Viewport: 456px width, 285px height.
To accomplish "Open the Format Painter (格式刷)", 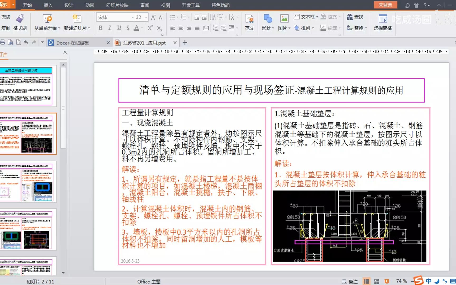I will [x=20, y=22].
